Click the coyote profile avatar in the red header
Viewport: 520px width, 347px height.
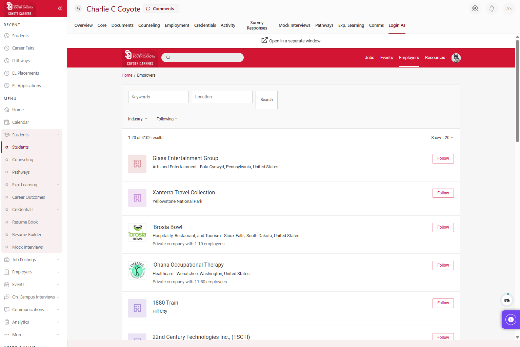coord(456,58)
